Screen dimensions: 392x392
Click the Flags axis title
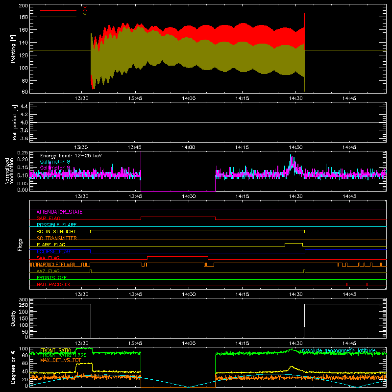point(20,245)
